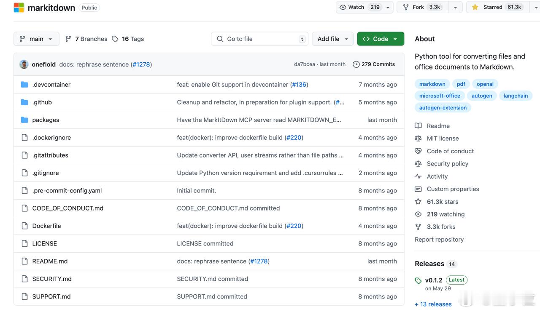Image resolution: width=540 pixels, height=312 pixels.
Task: Open commit hash da7bcea
Action: [x=305, y=64]
